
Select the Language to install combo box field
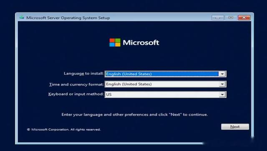pos(165,74)
